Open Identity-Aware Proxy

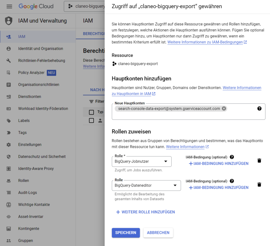coord(36,169)
